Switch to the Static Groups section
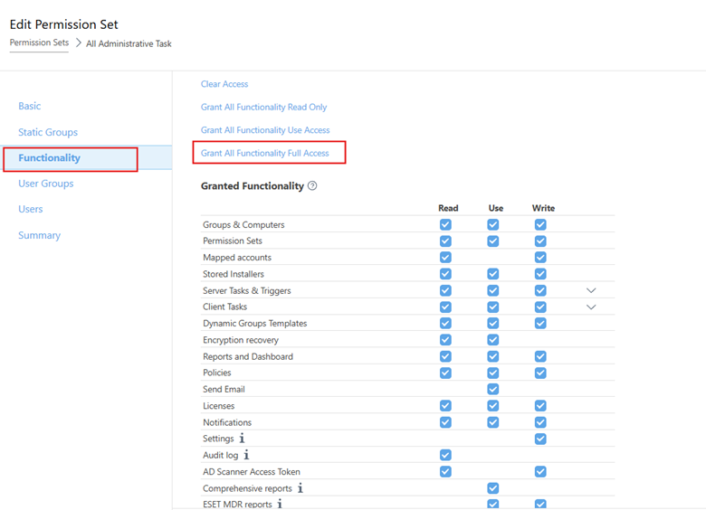706x510 pixels. (48, 132)
